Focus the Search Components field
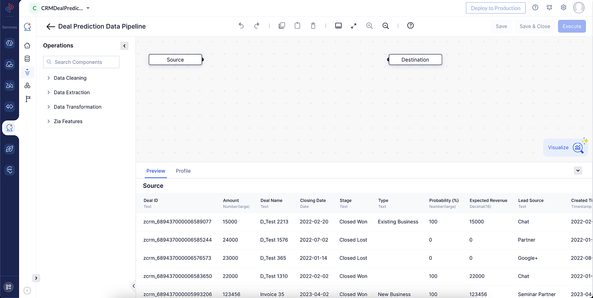Image resolution: width=593 pixels, height=298 pixels. click(81, 62)
